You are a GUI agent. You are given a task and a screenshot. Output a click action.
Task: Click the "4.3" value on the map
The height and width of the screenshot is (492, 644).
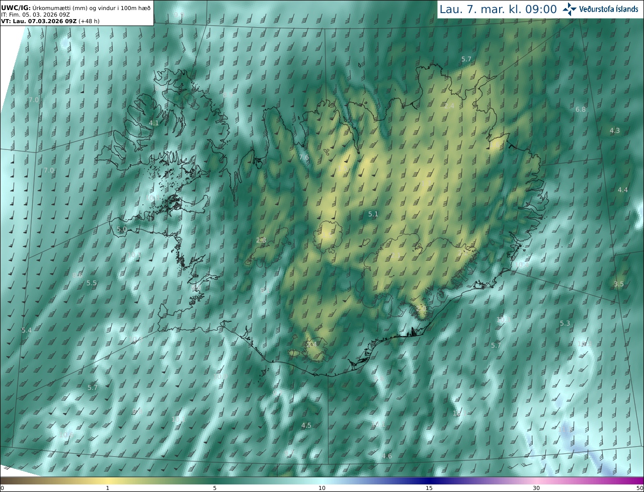pyautogui.click(x=615, y=131)
